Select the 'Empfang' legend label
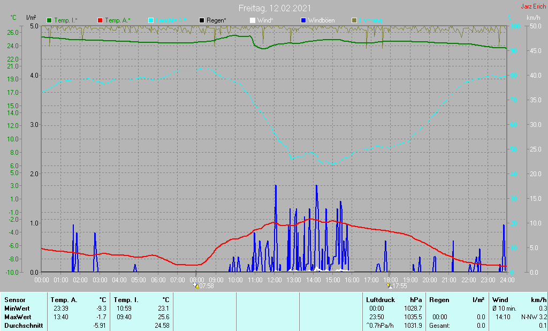 [370, 21]
